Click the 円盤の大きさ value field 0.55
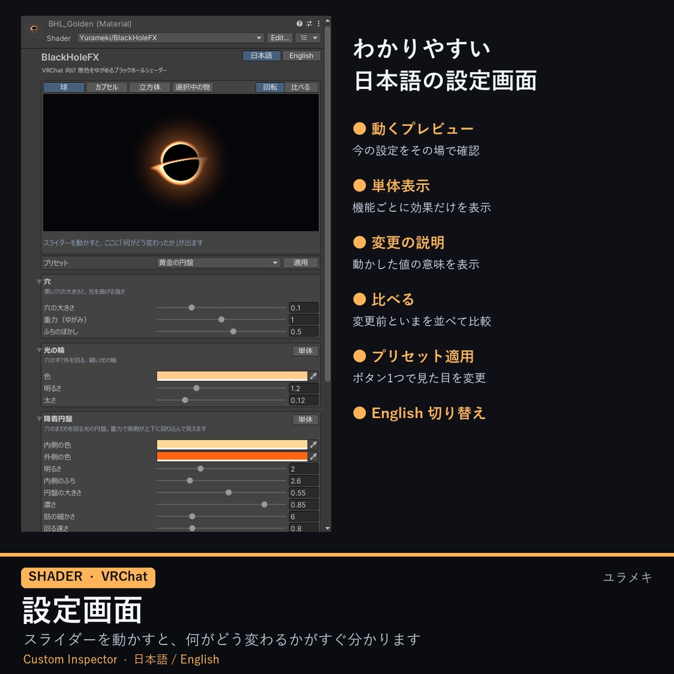 (x=303, y=492)
